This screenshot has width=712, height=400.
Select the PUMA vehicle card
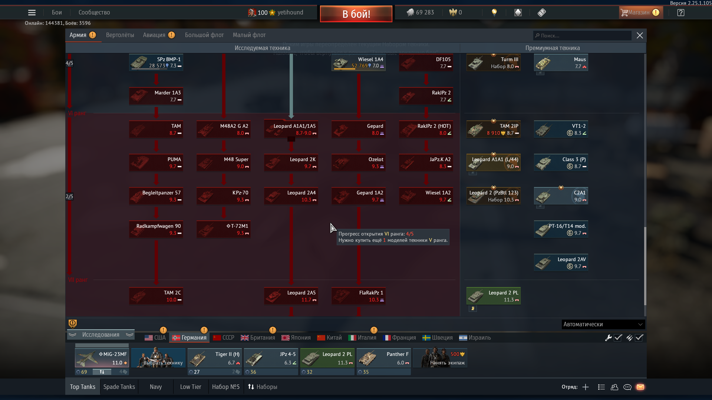(x=156, y=163)
